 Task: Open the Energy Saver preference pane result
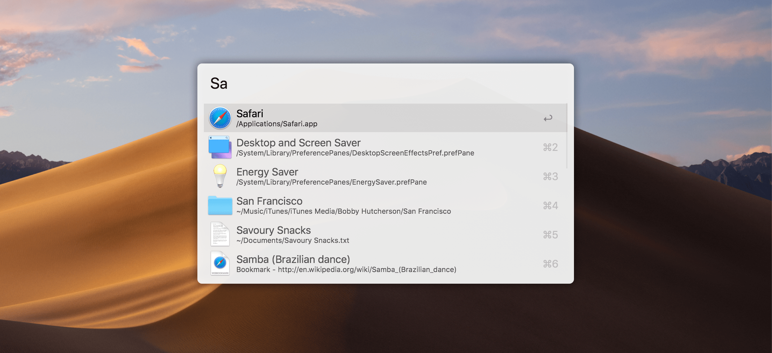coord(267,172)
